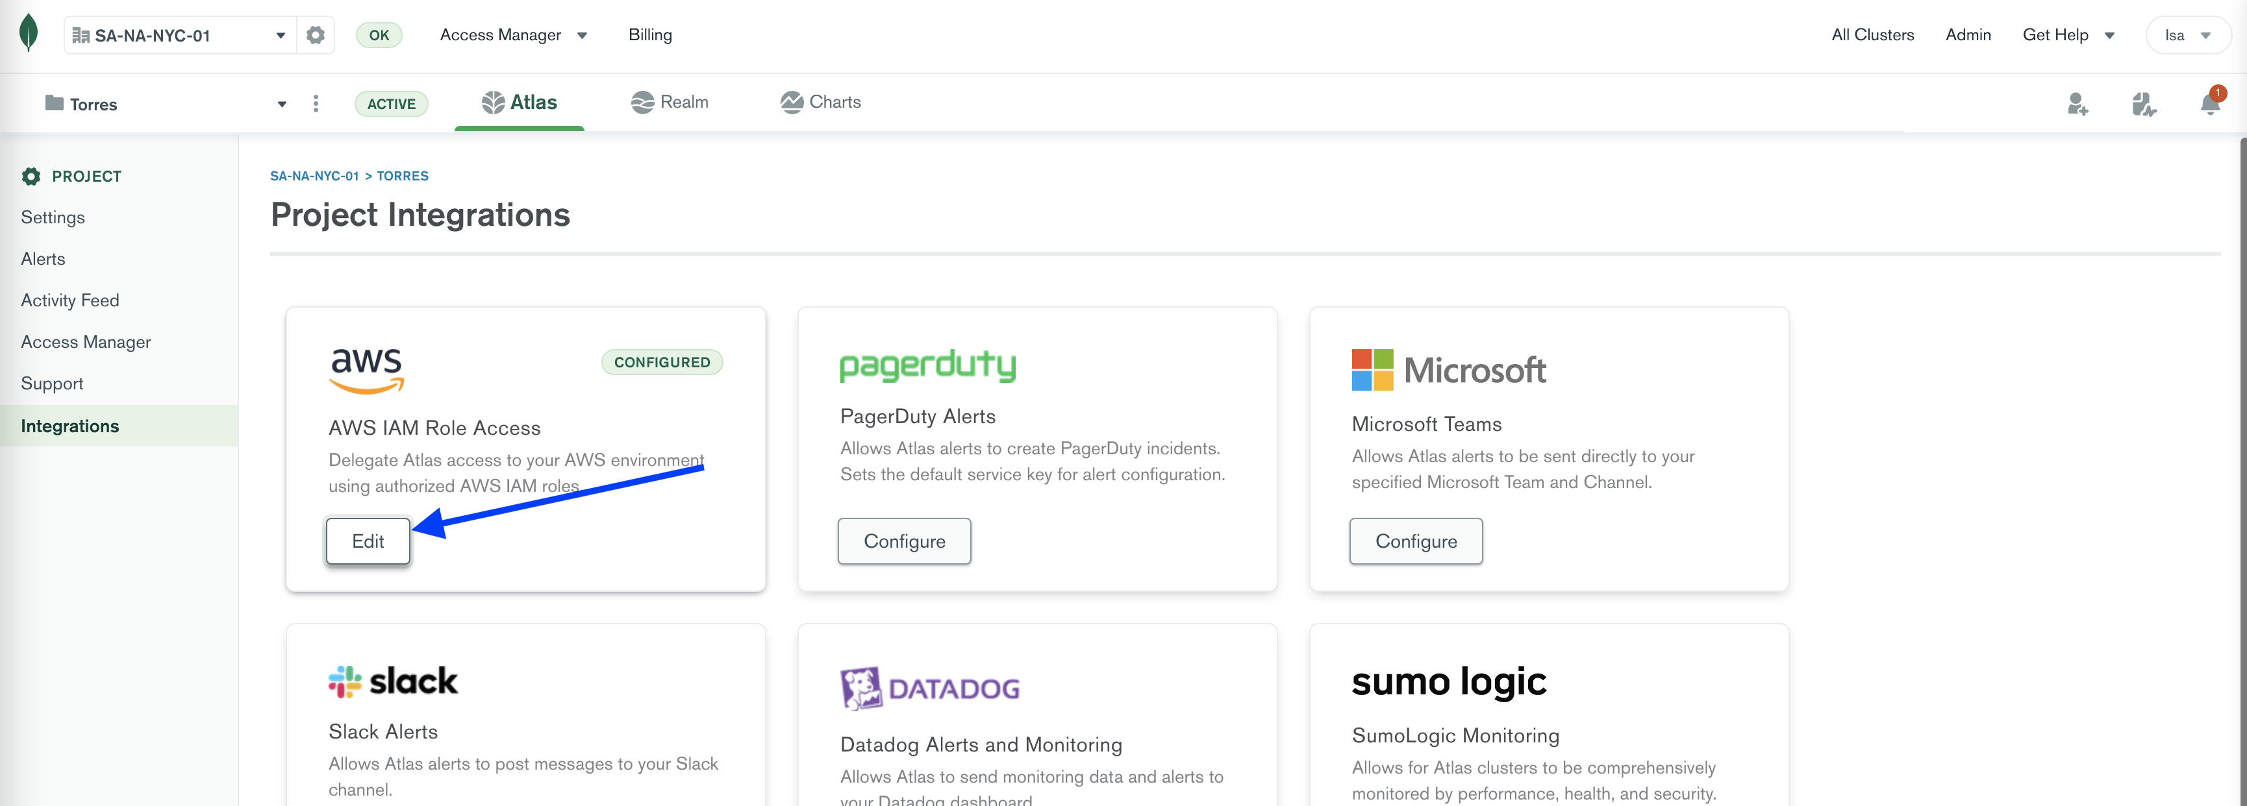Open project three-dot options menu
Image resolution: width=2247 pixels, height=806 pixels.
(x=316, y=104)
